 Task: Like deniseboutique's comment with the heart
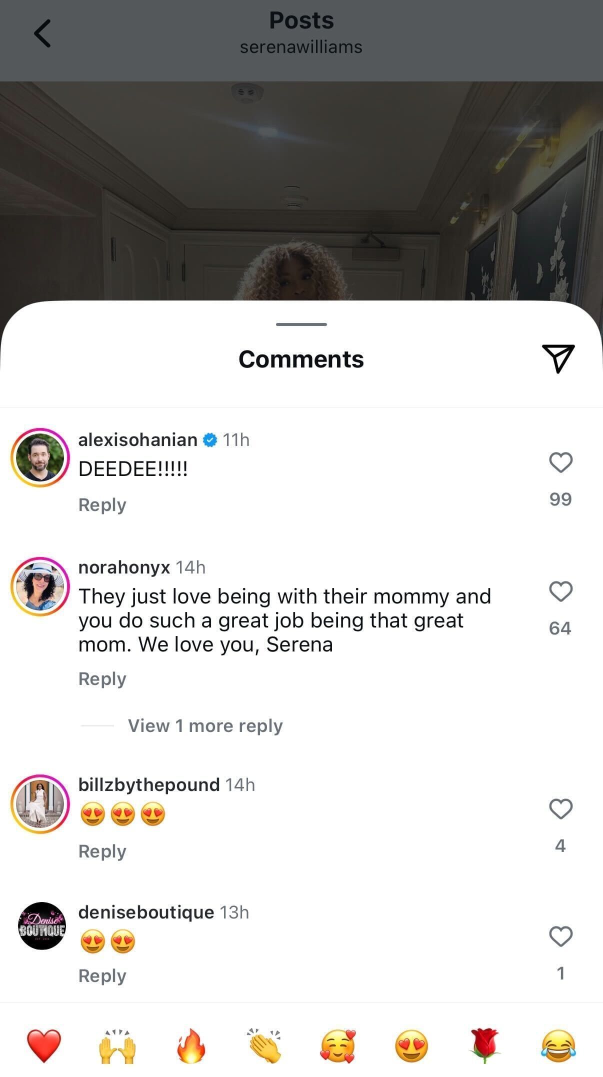560,936
